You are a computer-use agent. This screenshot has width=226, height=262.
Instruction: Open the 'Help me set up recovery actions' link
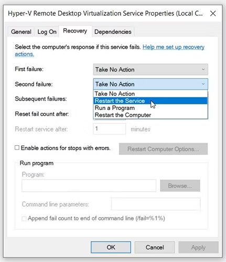[x=110, y=50]
